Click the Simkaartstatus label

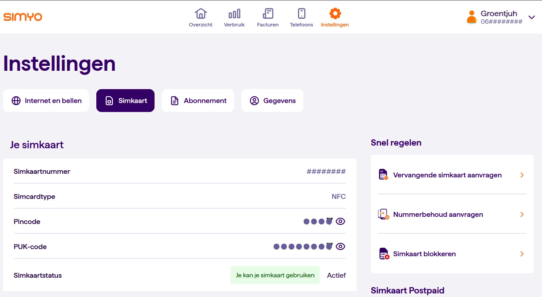[x=38, y=275]
